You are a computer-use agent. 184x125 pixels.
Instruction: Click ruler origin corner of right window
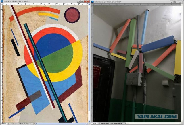pyautogui.click(x=92, y=4)
